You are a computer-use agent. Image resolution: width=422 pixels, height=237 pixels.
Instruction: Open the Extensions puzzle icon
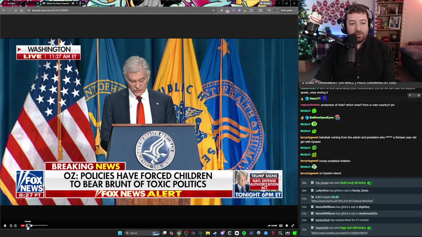point(251,10)
